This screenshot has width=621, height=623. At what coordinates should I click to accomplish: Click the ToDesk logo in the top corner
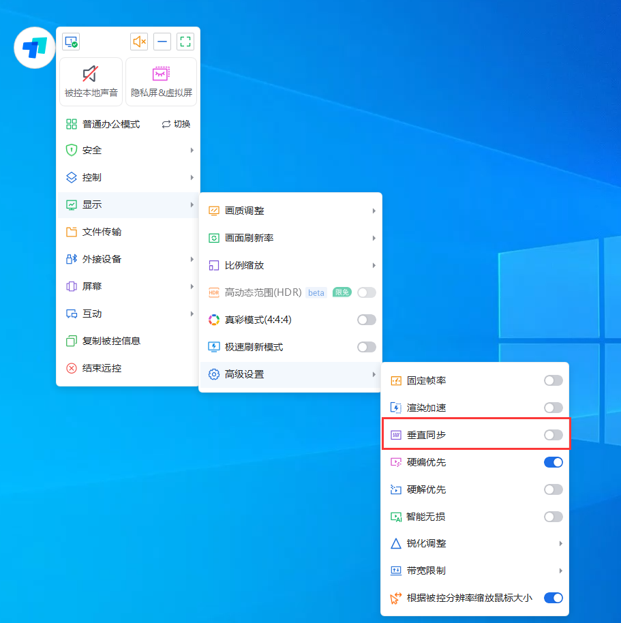34,48
